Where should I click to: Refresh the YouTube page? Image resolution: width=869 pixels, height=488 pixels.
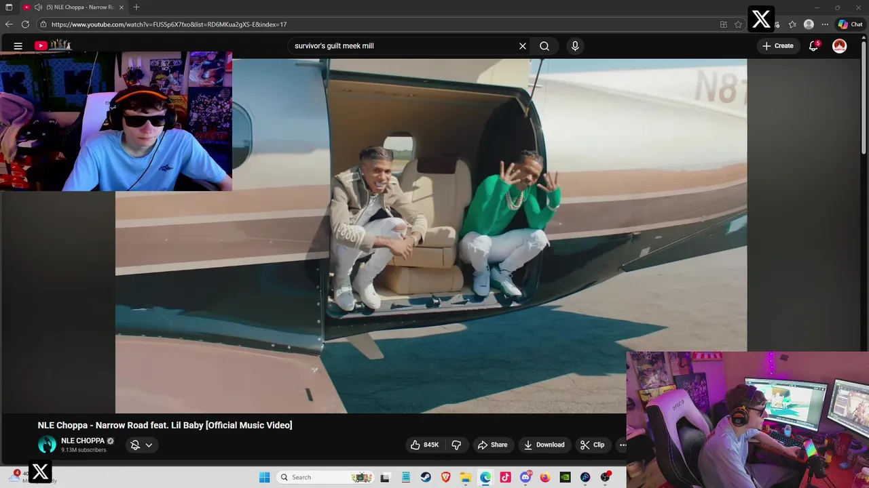[x=25, y=24]
